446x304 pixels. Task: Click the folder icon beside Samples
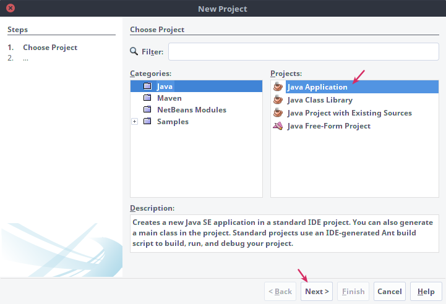pos(147,121)
